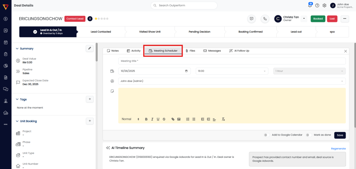
Task: Click the phone call icon button
Action: (x=265, y=19)
